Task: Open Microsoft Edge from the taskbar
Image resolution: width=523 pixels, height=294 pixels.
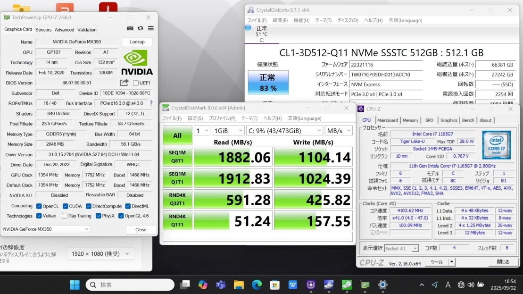Action: pyautogui.click(x=257, y=285)
